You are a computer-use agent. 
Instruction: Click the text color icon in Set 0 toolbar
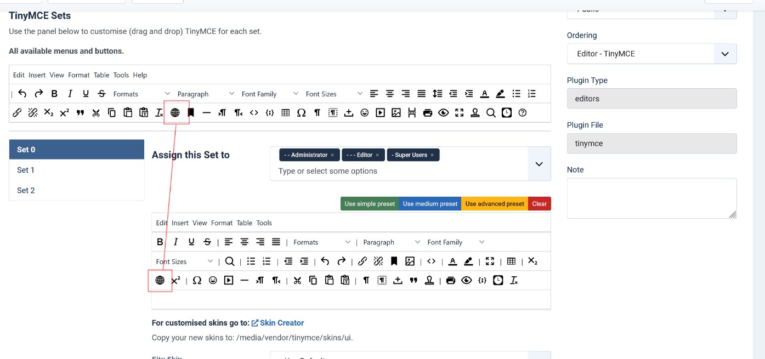click(452, 261)
